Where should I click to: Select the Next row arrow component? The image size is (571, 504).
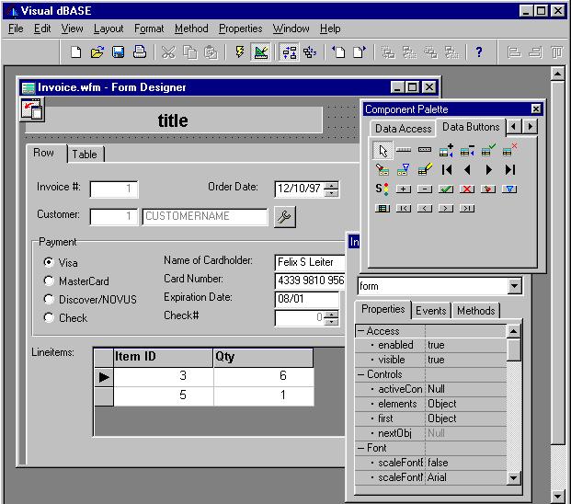[x=488, y=170]
